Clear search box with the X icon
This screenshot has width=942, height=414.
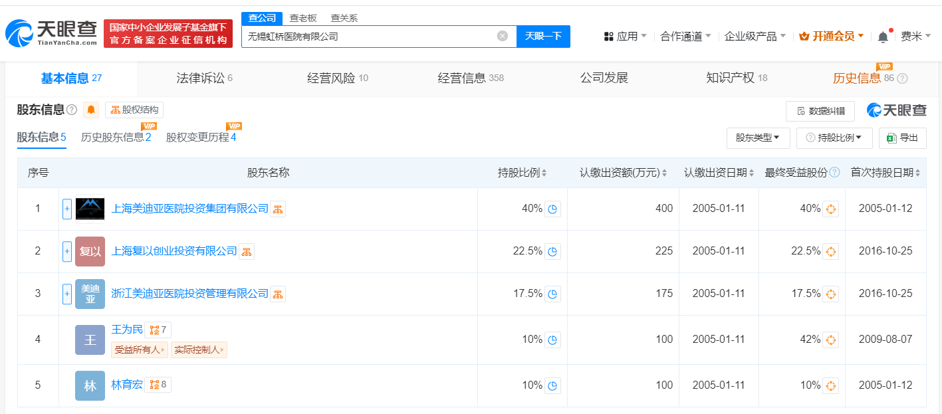(503, 36)
